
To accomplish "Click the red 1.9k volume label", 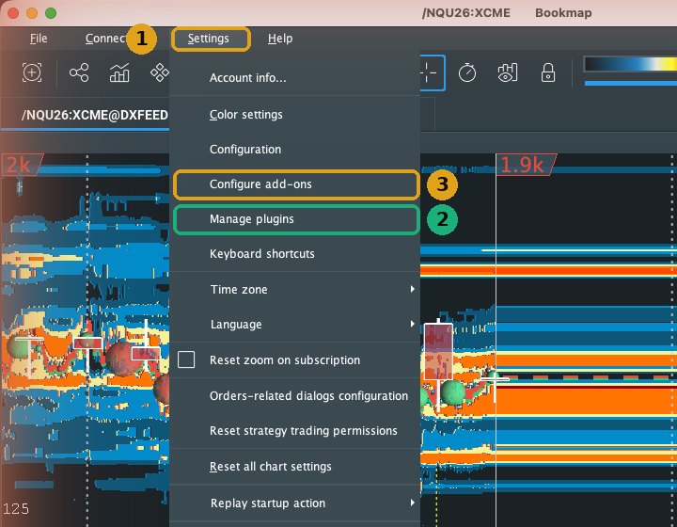I will click(x=525, y=165).
